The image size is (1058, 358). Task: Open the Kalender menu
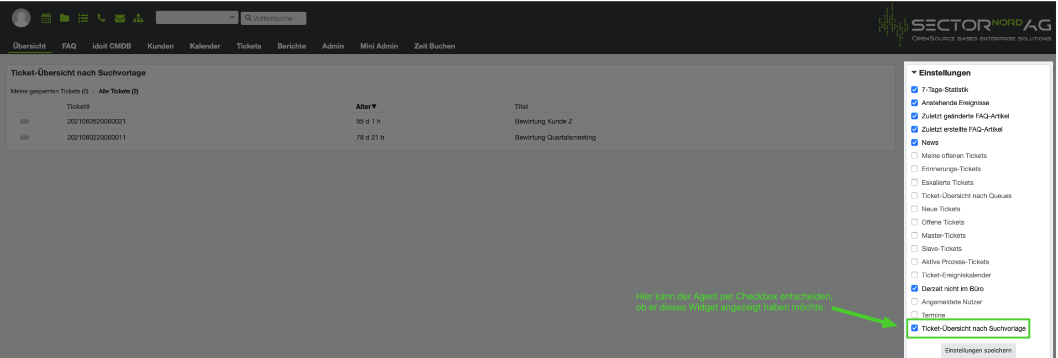(205, 46)
